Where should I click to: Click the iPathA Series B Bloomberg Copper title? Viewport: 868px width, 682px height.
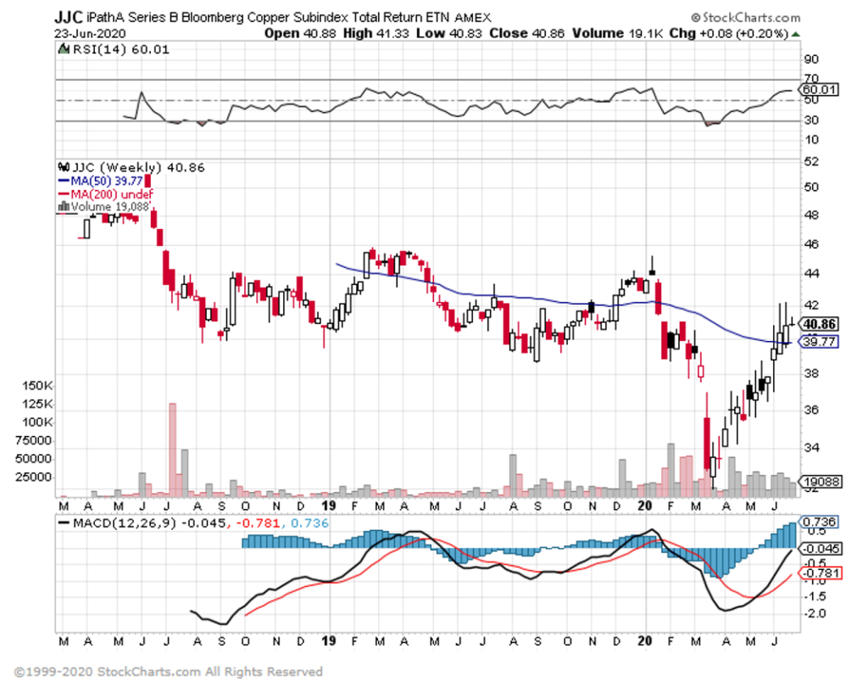pos(269,18)
